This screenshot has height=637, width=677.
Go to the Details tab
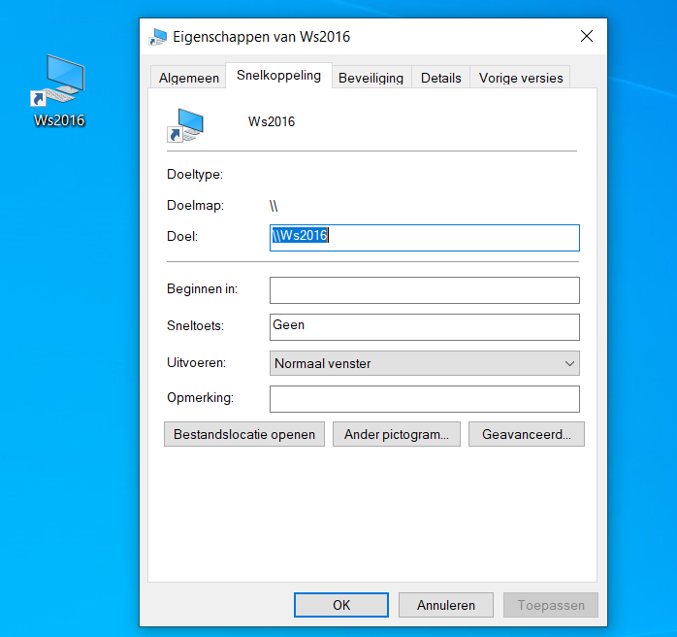point(440,78)
